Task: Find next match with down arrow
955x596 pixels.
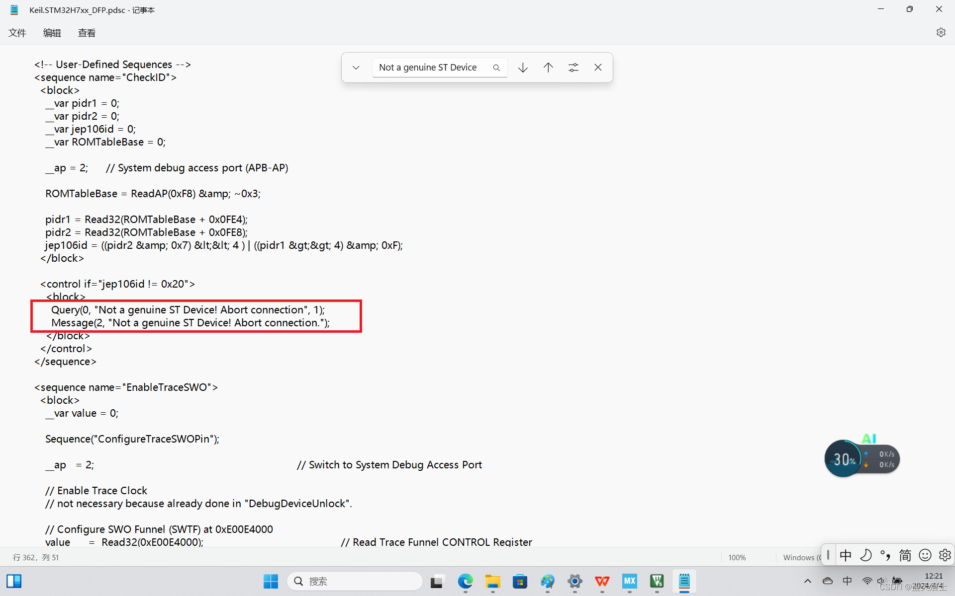Action: click(x=523, y=68)
